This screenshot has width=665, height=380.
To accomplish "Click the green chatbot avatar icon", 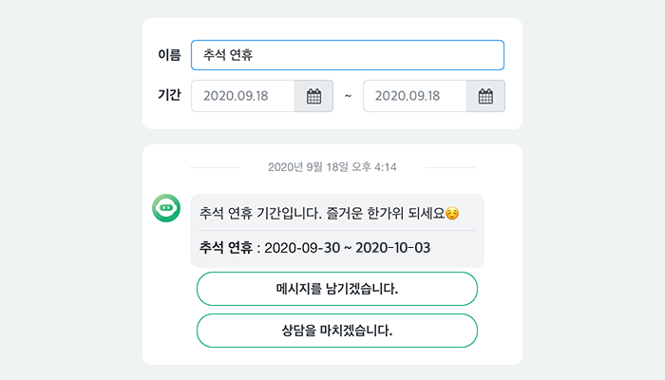I will point(166,208).
